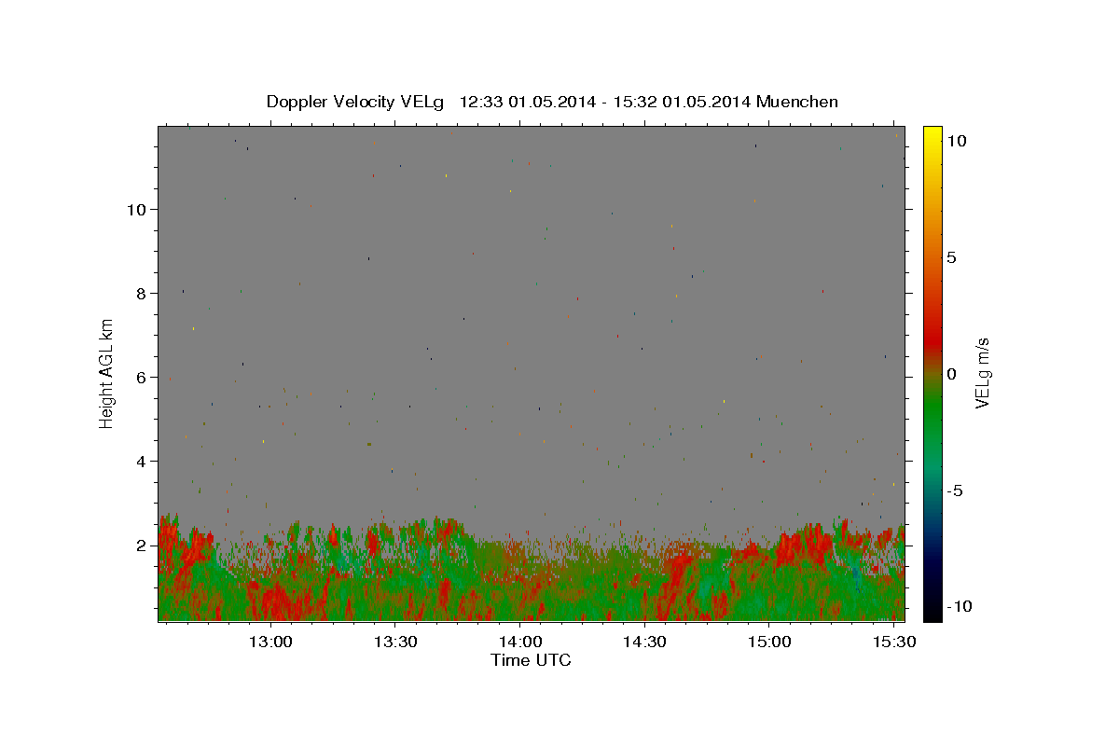
Task: Click the 14:00 time axis label
Action: (520, 642)
